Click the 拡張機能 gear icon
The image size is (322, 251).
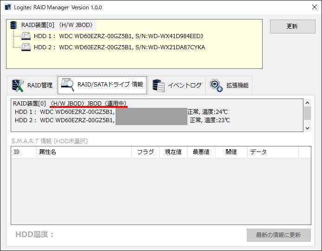click(x=216, y=86)
